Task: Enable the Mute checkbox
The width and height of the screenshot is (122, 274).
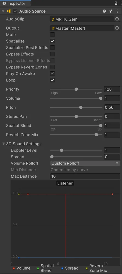Action: click(x=52, y=35)
